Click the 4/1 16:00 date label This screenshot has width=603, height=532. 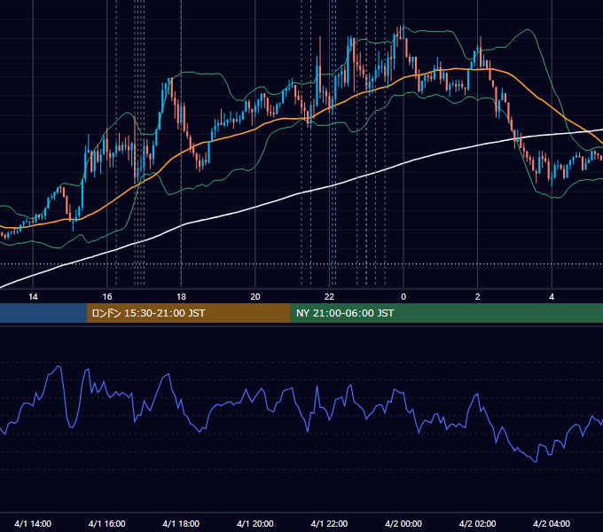tap(107, 523)
